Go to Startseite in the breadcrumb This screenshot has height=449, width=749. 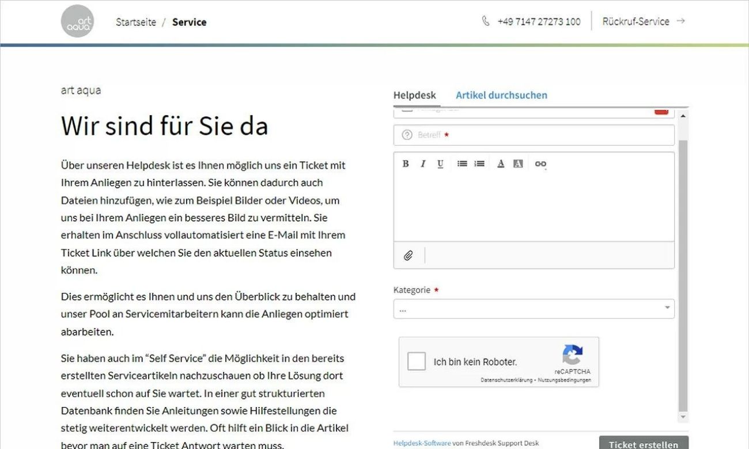(136, 22)
